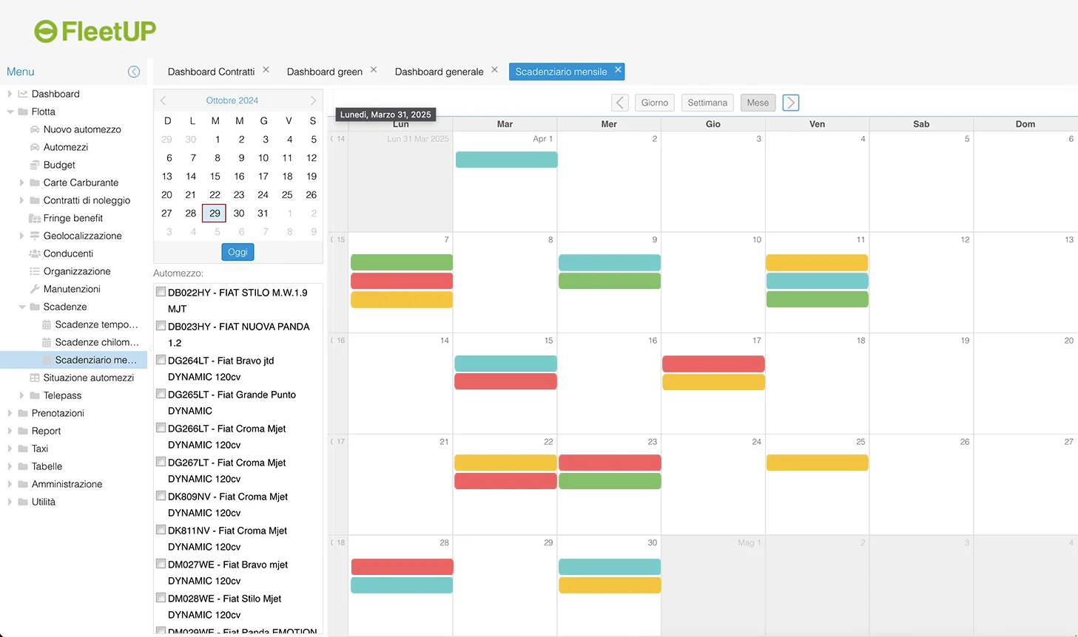Expand the Carte Carburante folder
The image size is (1078, 637).
pos(21,183)
